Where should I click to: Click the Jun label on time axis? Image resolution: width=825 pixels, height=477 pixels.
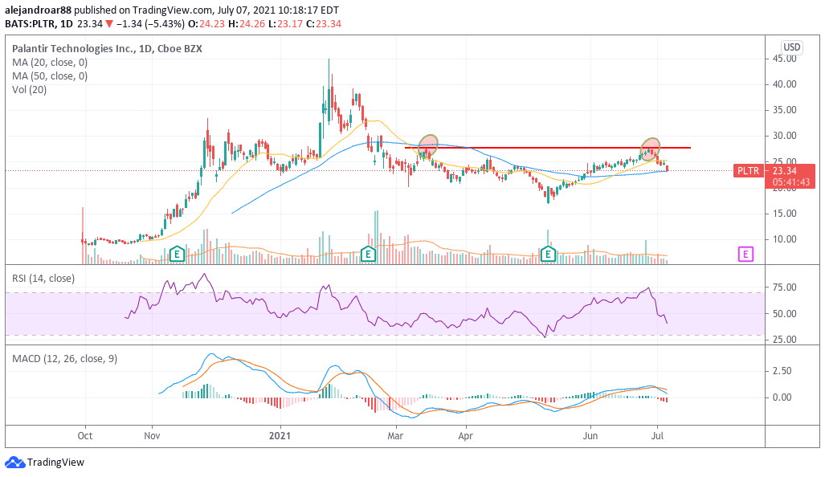(590, 435)
